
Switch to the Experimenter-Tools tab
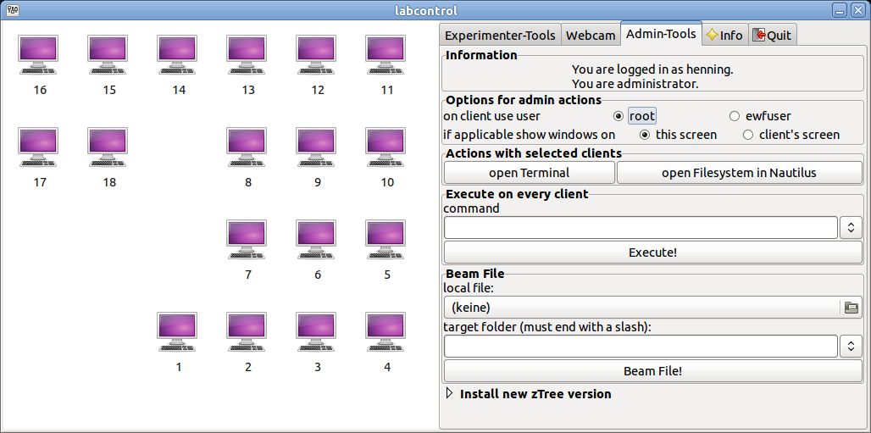pos(500,35)
